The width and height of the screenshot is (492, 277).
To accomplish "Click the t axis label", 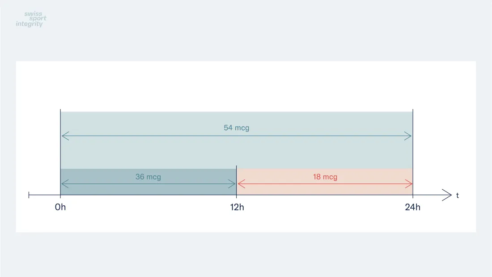I will point(458,196).
